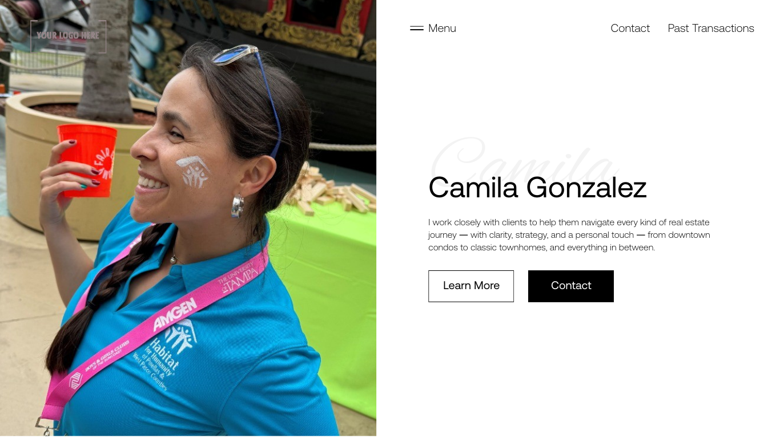This screenshot has height=438, width=780.
Task: Click the hamburger menu icon
Action: coord(416,28)
